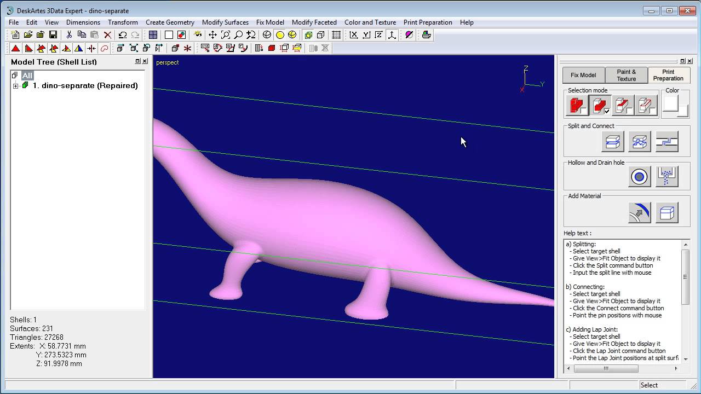Click the red X delete toolbar icon
Screen dimensions: 701x394
click(x=107, y=35)
